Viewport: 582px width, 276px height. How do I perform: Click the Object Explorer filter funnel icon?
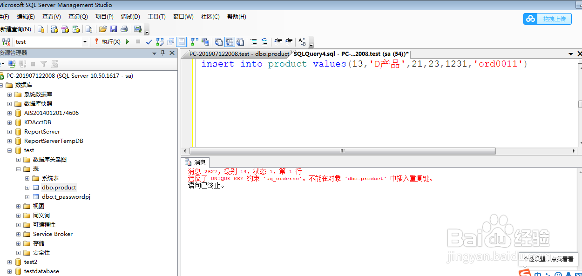point(44,64)
